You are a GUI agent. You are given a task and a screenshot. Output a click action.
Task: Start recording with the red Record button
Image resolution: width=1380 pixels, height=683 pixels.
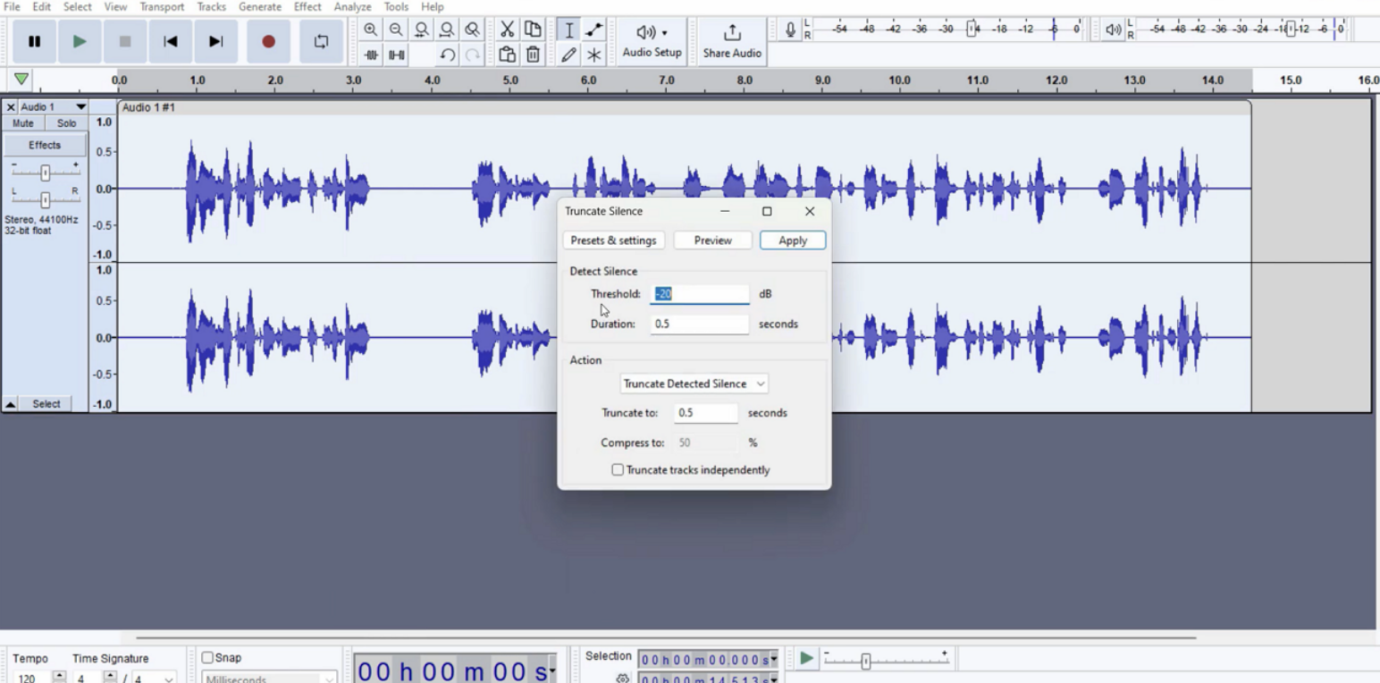268,41
